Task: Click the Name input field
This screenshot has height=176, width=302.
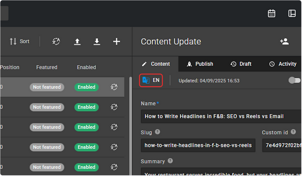Action: pyautogui.click(x=221, y=116)
